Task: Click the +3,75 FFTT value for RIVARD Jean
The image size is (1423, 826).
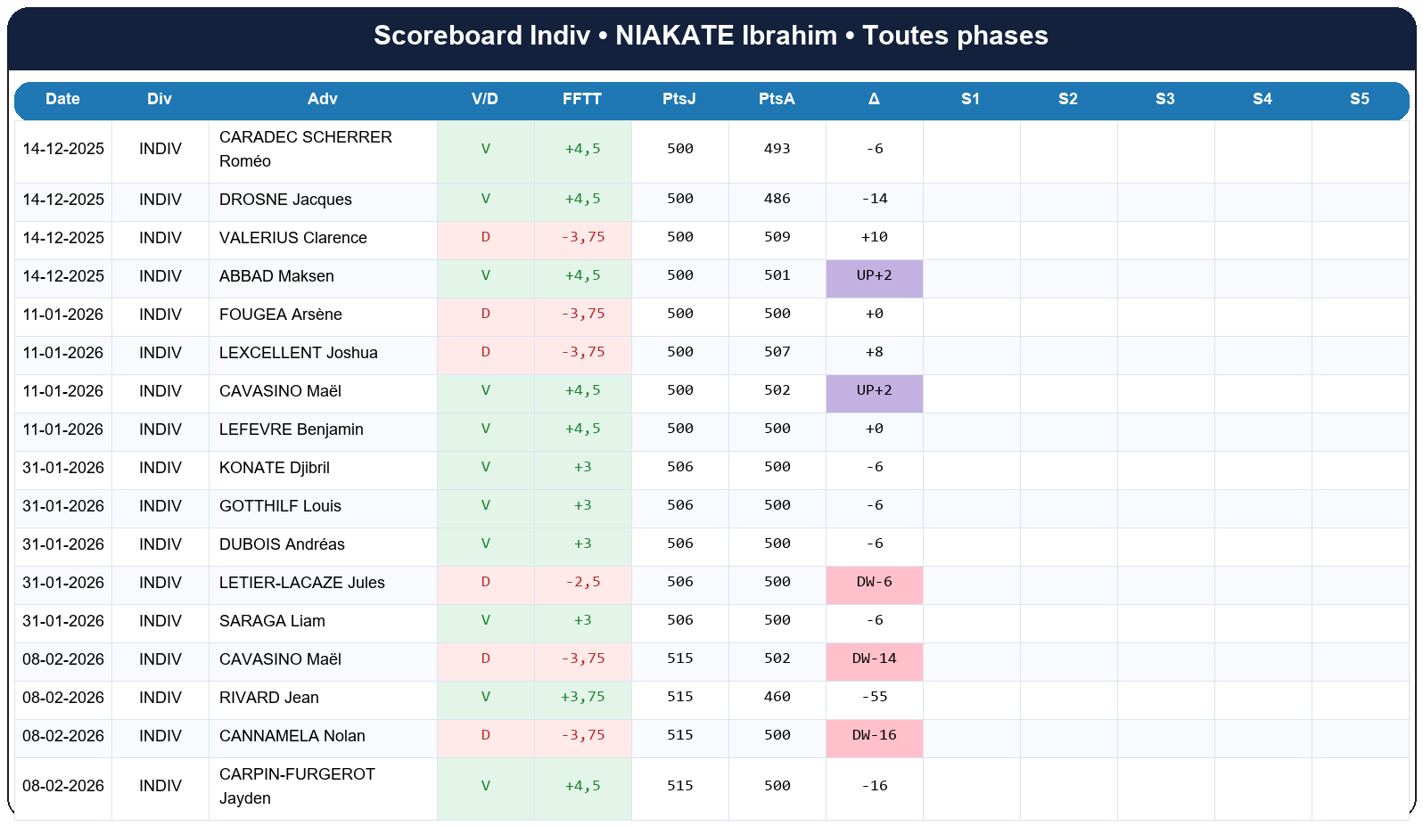Action: (583, 697)
